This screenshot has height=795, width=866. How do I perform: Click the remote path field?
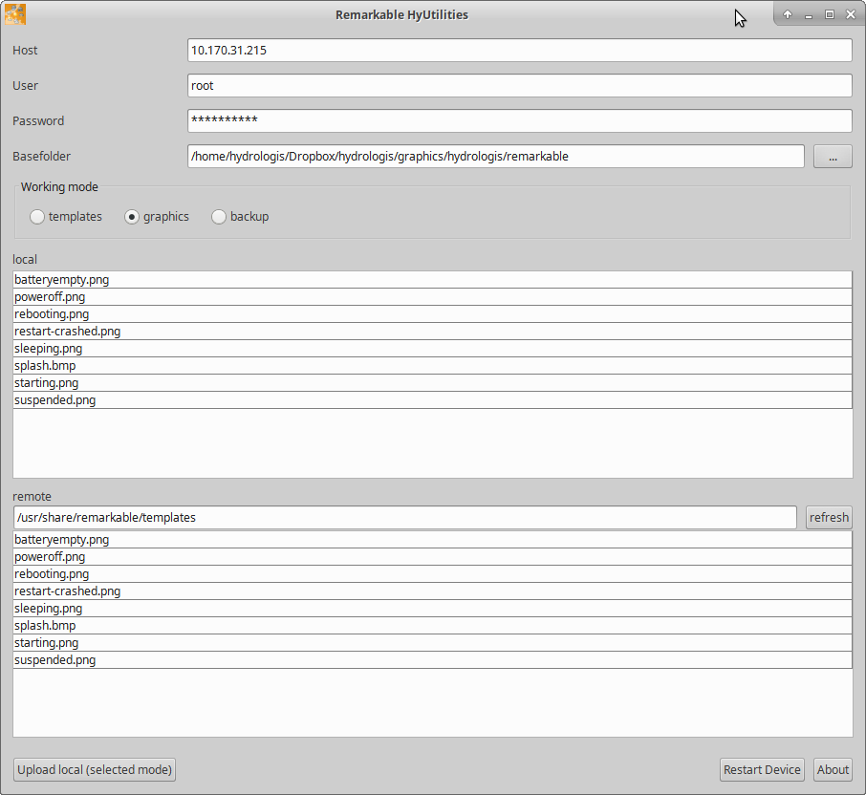click(x=405, y=517)
